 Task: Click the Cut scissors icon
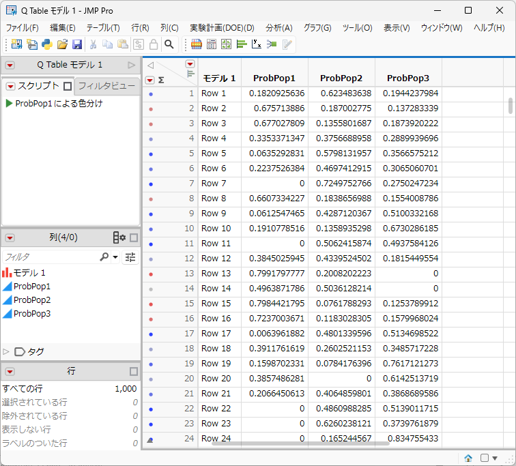93,44
